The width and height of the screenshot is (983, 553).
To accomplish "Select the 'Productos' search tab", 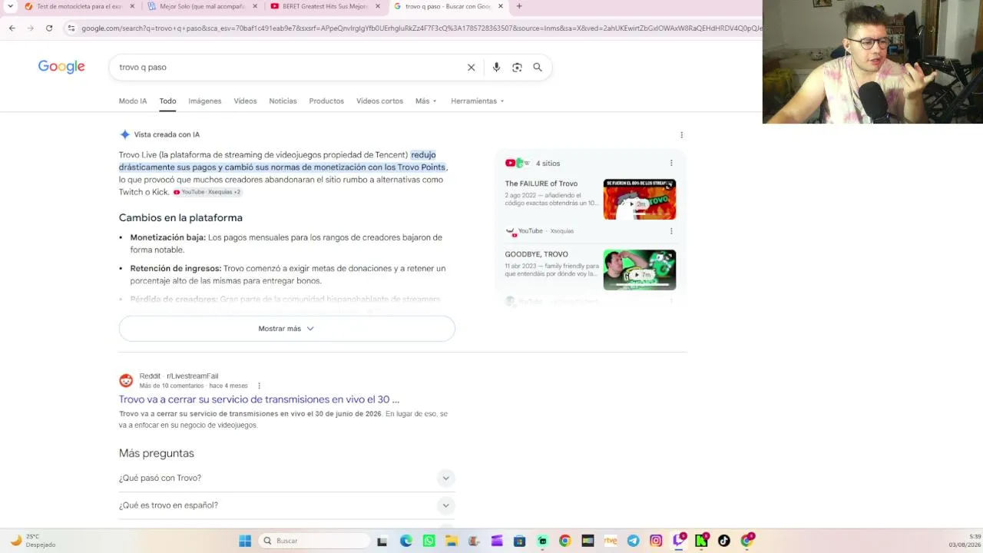I will pyautogui.click(x=326, y=101).
